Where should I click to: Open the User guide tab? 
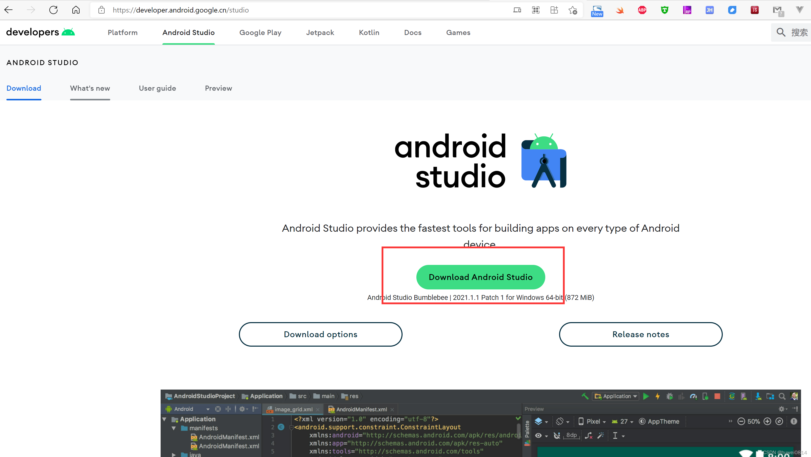click(x=157, y=88)
